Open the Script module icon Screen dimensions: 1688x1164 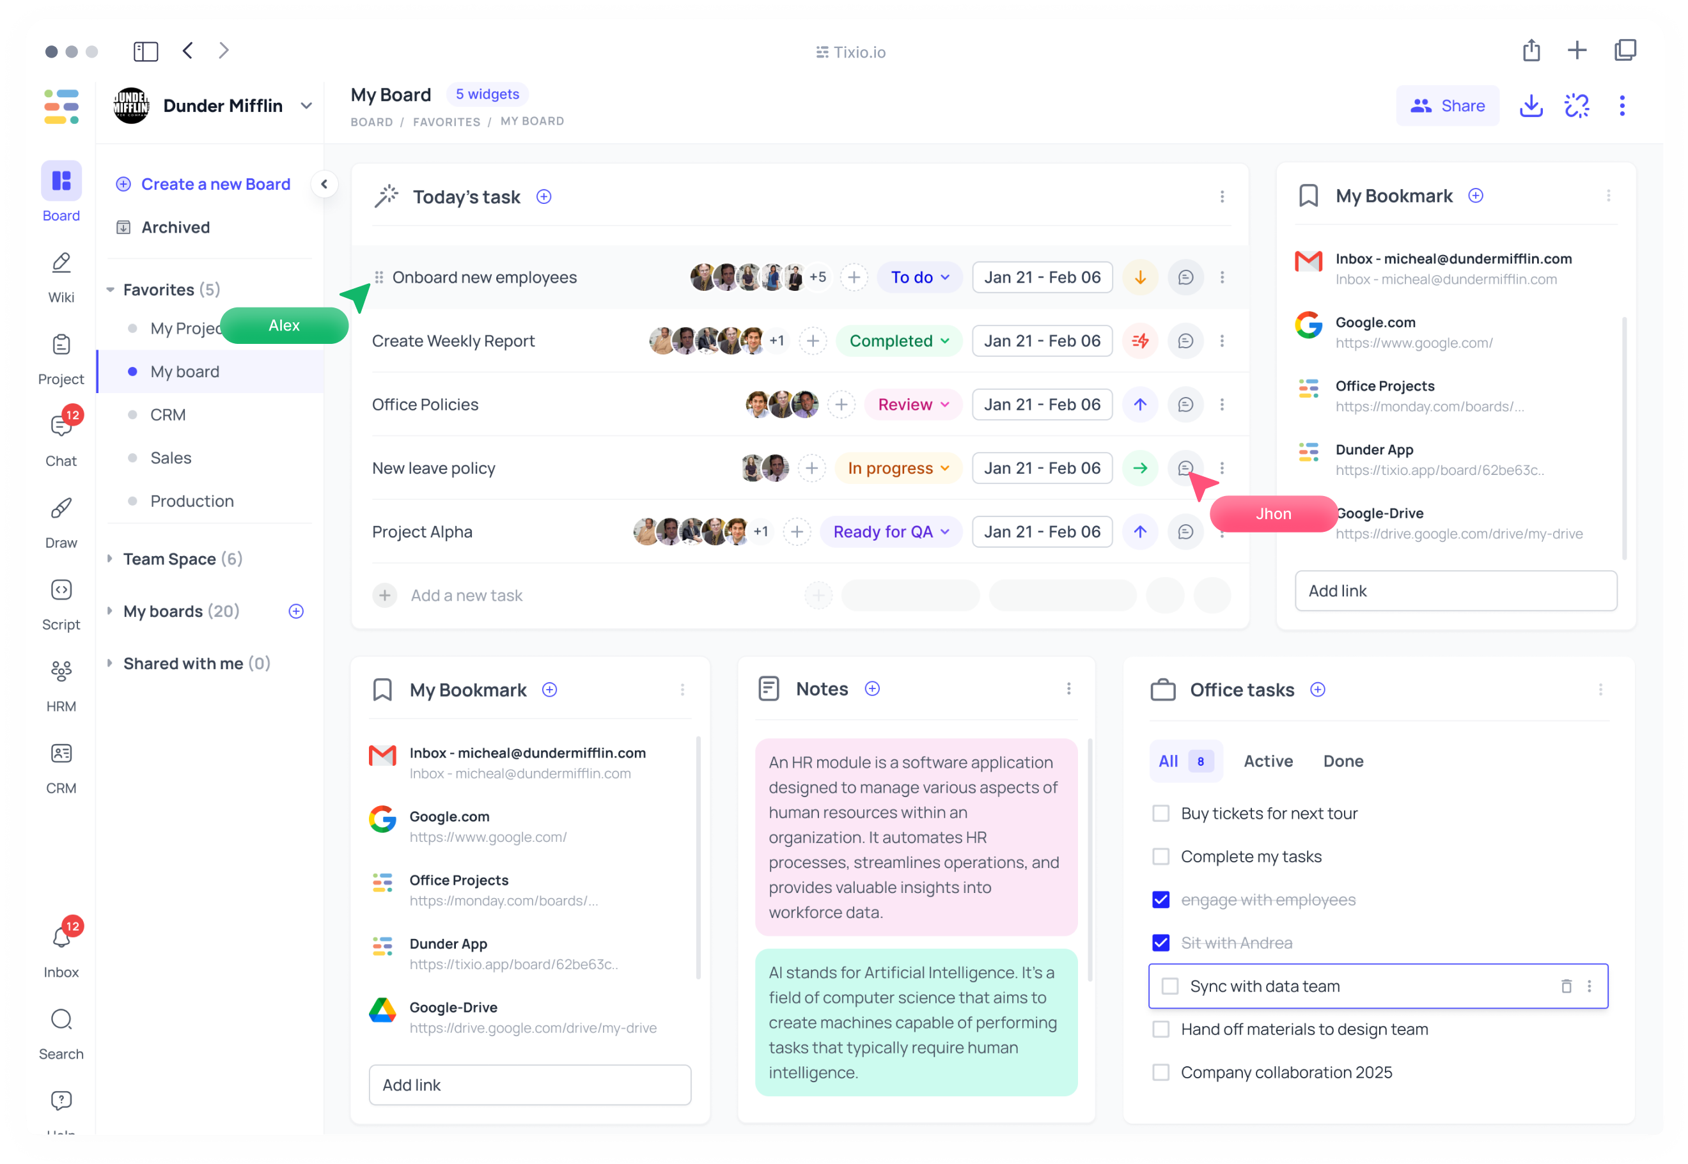(61, 603)
